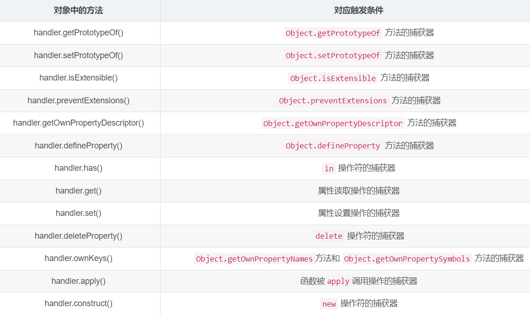Click the Object.getOwnPropertyNames code snippet
530x315 pixels.
click(x=254, y=259)
